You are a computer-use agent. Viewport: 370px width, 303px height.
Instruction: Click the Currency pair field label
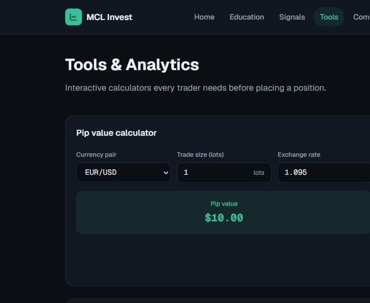pos(96,155)
